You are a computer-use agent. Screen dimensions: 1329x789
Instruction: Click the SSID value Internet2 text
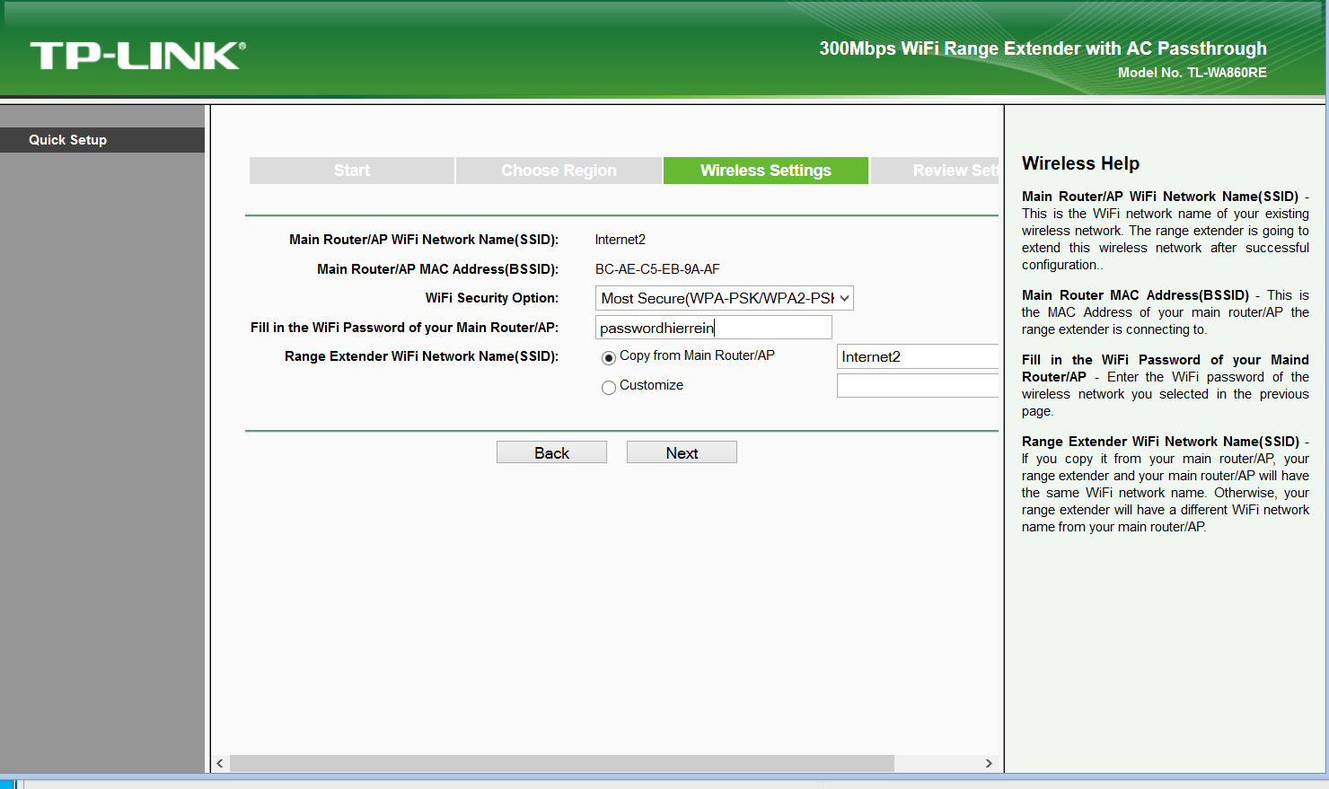pyautogui.click(x=620, y=240)
